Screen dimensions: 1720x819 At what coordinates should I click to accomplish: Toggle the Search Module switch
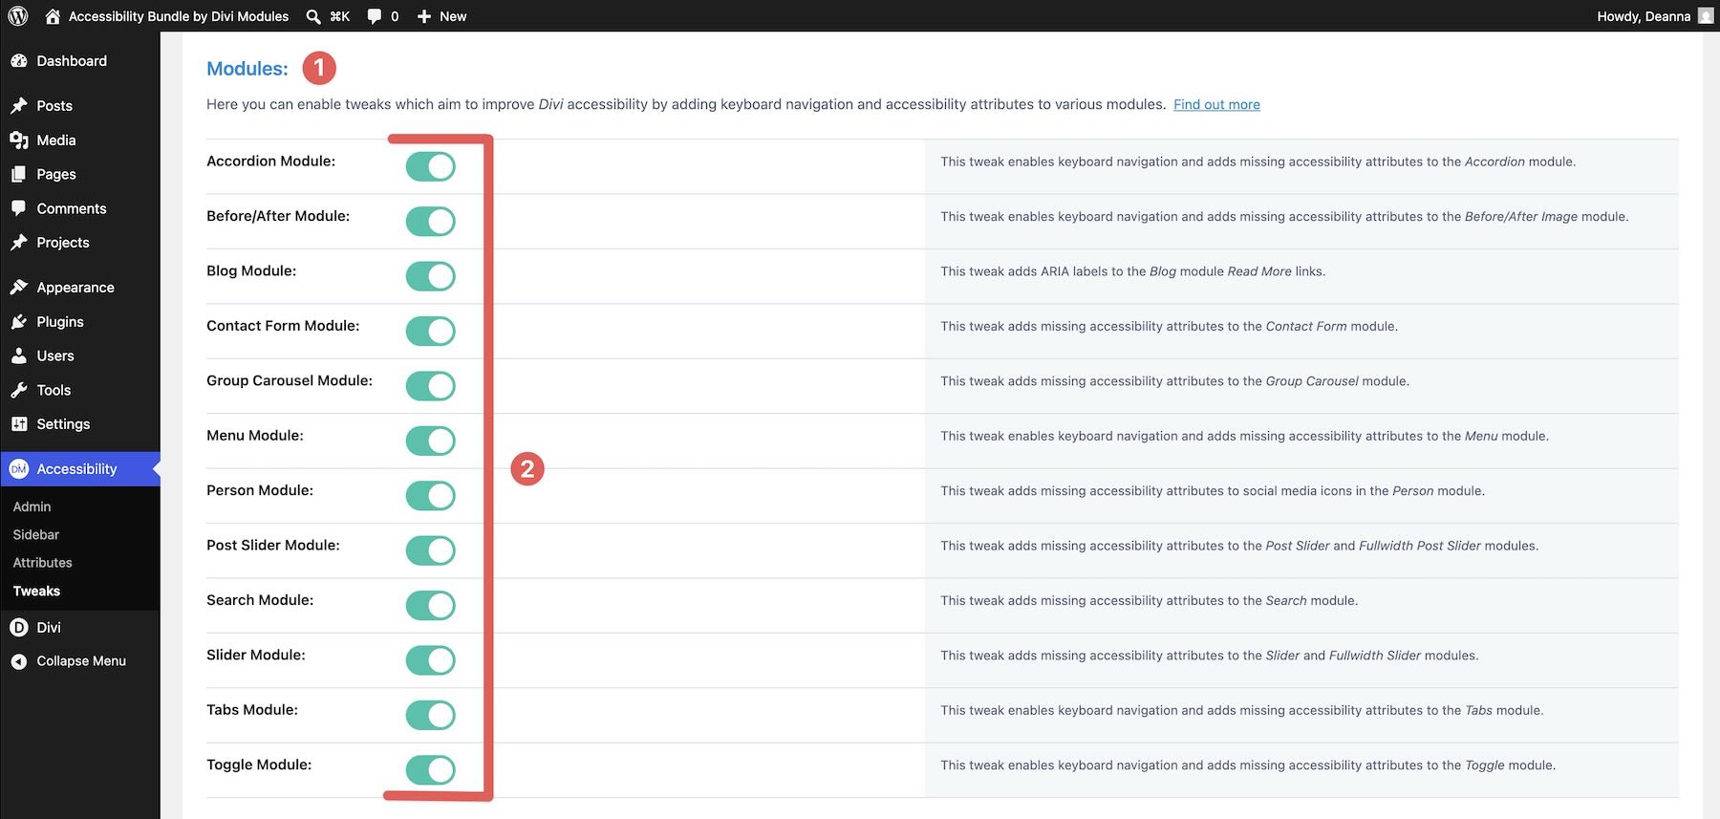431,605
